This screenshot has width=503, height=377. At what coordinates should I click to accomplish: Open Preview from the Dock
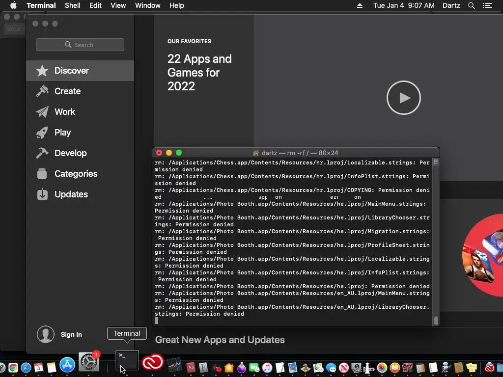(293, 368)
